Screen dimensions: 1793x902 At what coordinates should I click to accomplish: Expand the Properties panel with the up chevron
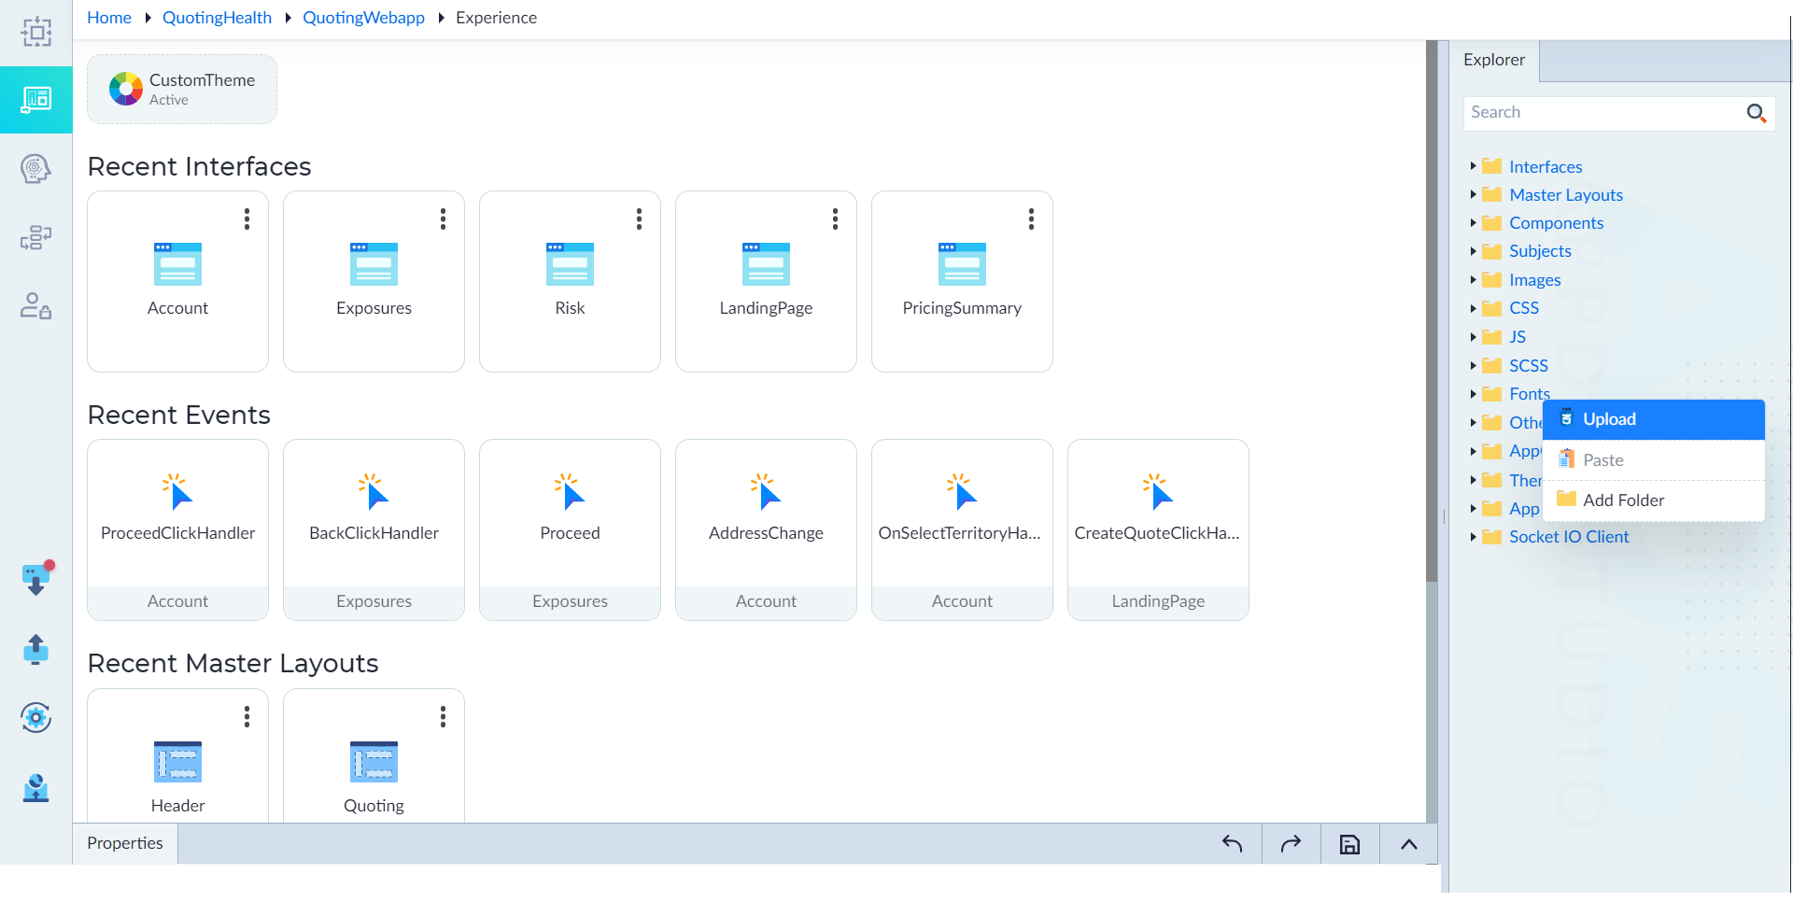(x=1409, y=844)
